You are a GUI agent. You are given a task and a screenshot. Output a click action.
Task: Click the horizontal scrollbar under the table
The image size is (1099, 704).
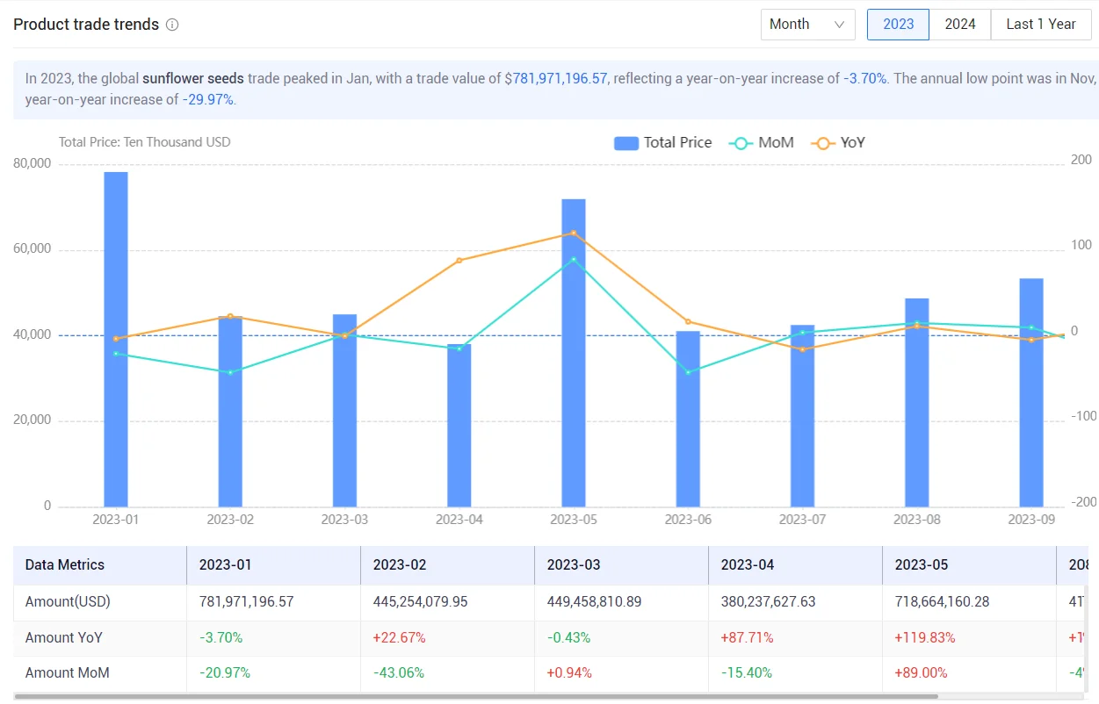476,697
